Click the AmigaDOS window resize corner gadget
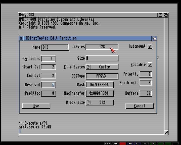Image resolution: width=181 pixels, height=145 pixels. [166, 133]
